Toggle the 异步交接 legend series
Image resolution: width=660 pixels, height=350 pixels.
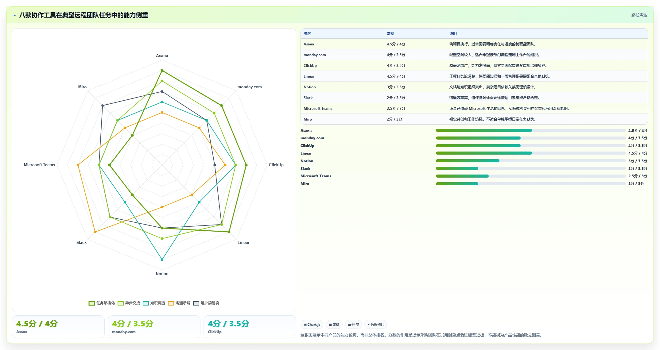[129, 303]
